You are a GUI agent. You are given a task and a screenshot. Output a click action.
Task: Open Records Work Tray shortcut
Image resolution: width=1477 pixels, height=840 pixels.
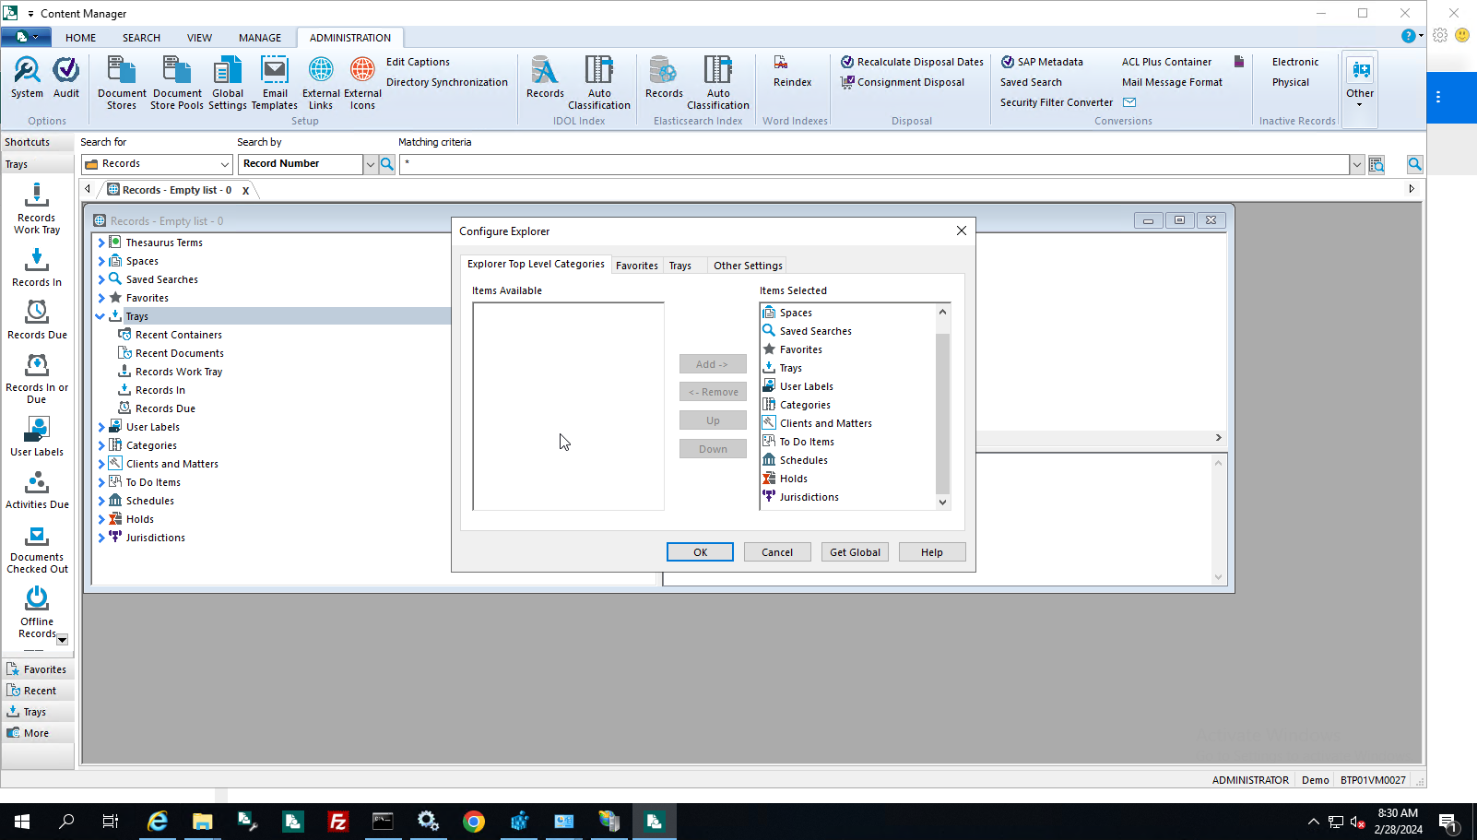37,208
